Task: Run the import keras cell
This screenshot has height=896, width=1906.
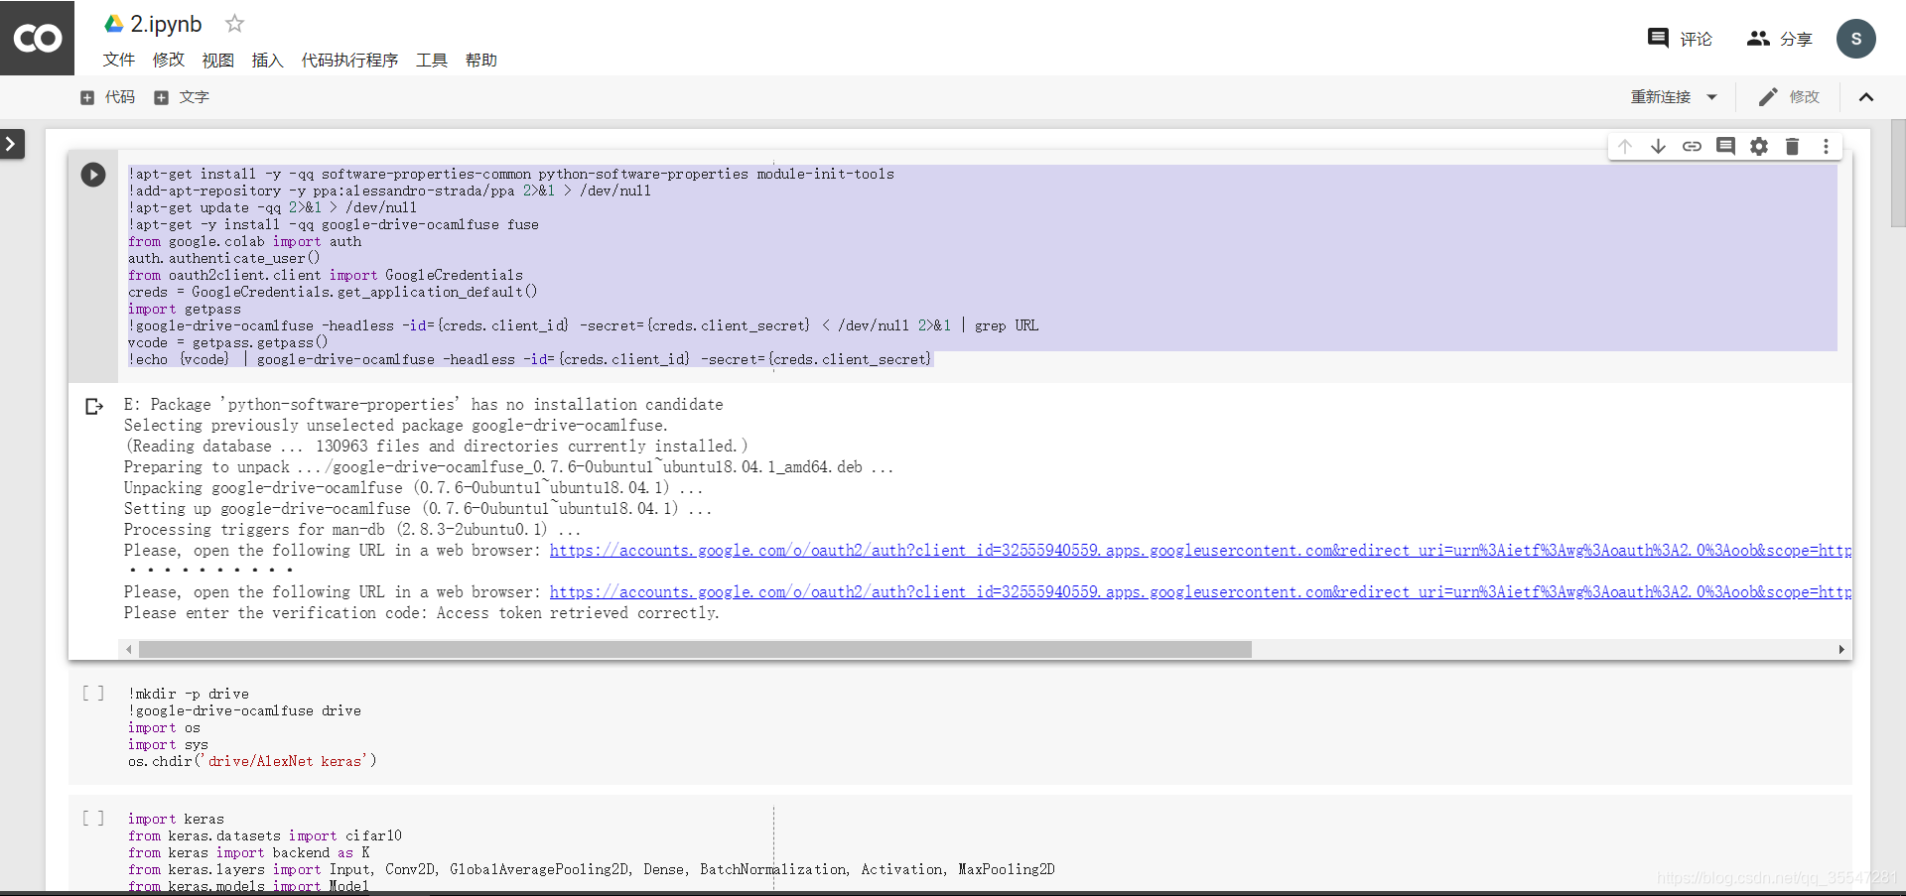Action: click(x=93, y=819)
